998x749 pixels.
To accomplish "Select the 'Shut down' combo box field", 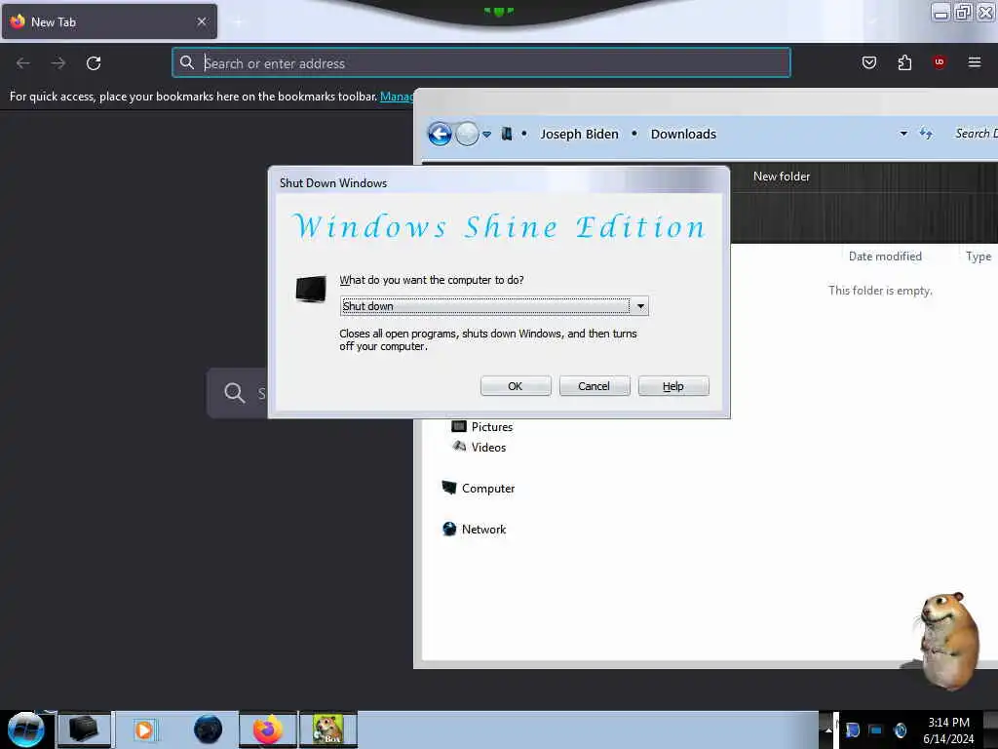I will click(494, 306).
